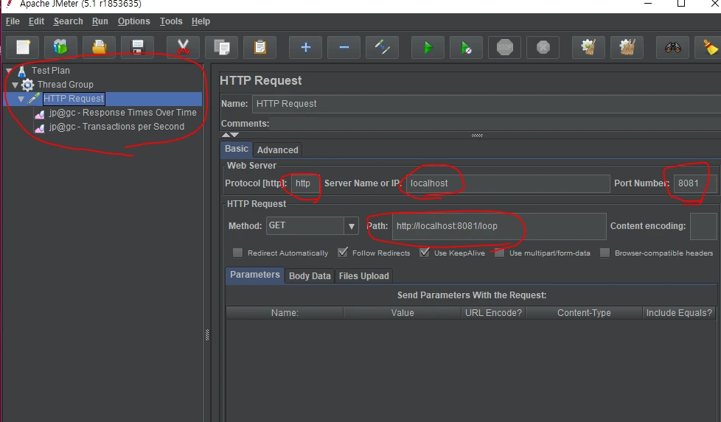
Task: Open the File menu
Action: coord(13,21)
